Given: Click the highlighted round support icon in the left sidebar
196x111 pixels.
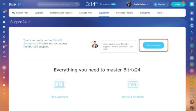Looking at the screenshot, I should pos(4,68).
